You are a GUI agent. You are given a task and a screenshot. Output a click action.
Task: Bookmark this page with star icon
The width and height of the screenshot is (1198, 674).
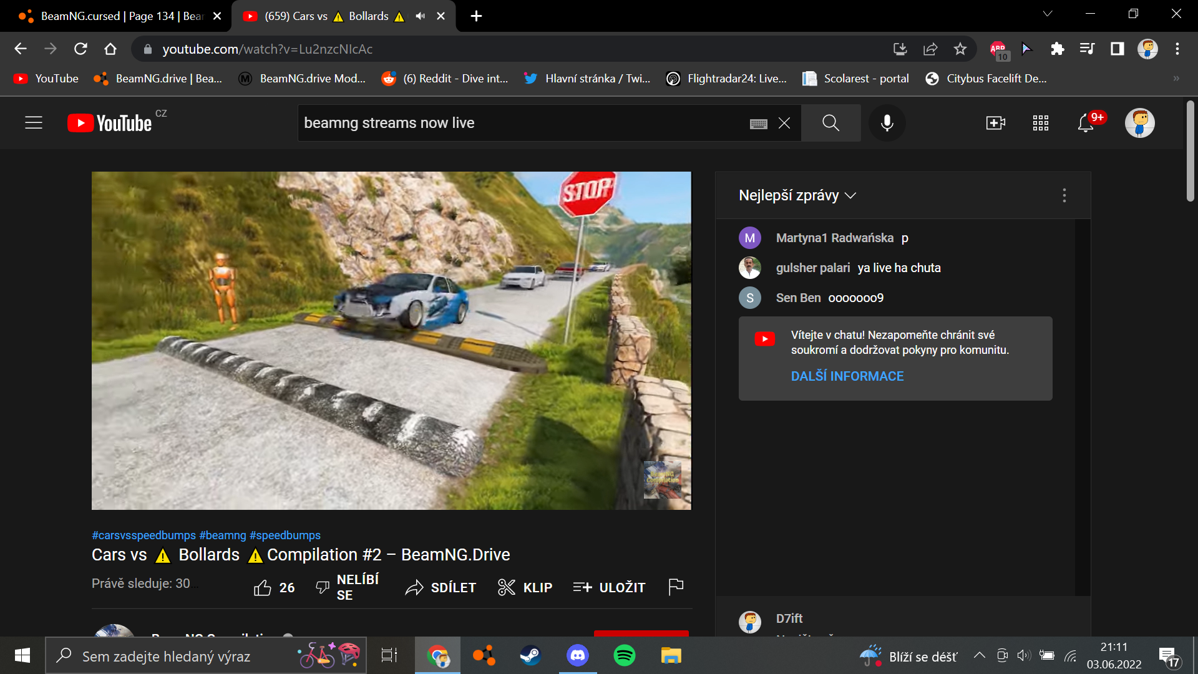(960, 49)
